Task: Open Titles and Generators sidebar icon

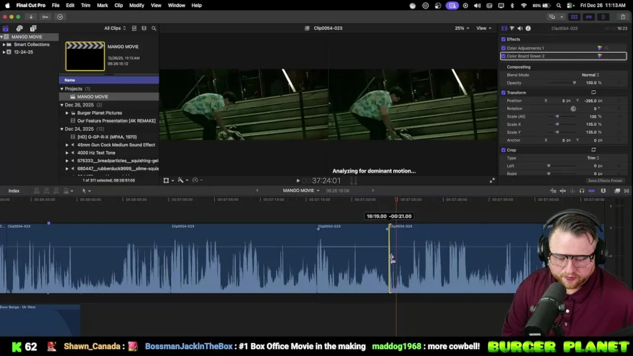Action: (33, 28)
